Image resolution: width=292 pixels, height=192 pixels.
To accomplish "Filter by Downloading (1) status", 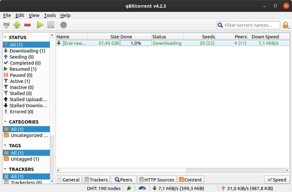I will pos(27,51).
